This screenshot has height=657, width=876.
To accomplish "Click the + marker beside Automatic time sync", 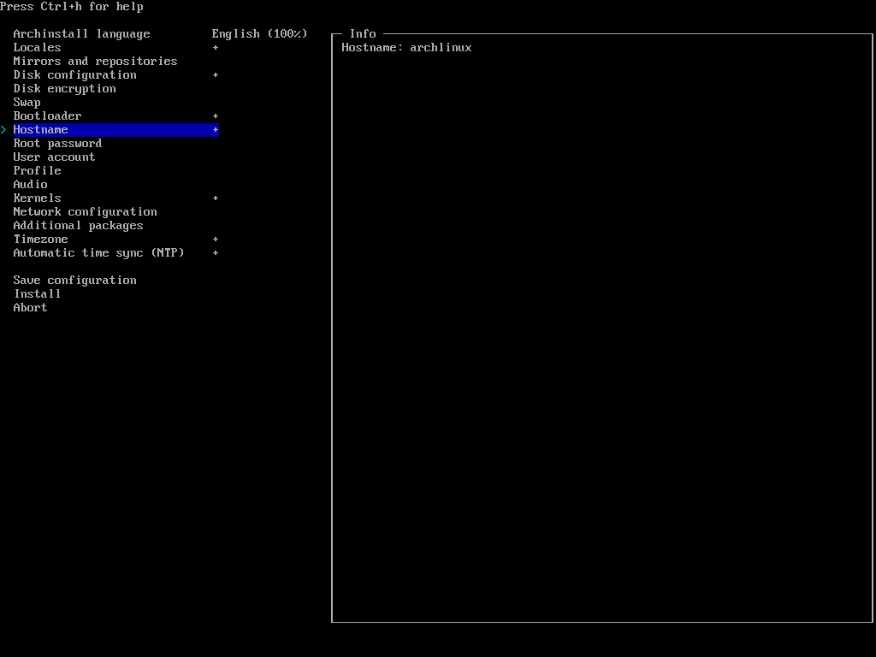I will coord(216,253).
